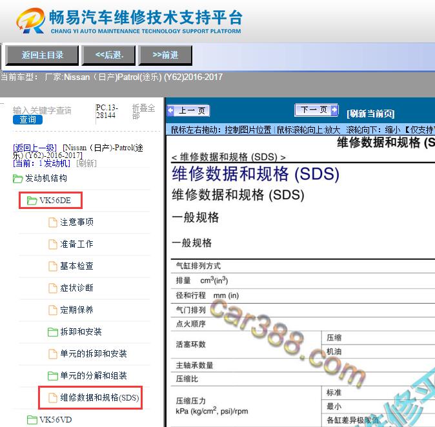Screen dimensions: 435x427
Task: Click the 准备工作 page icon
Action: [53, 244]
